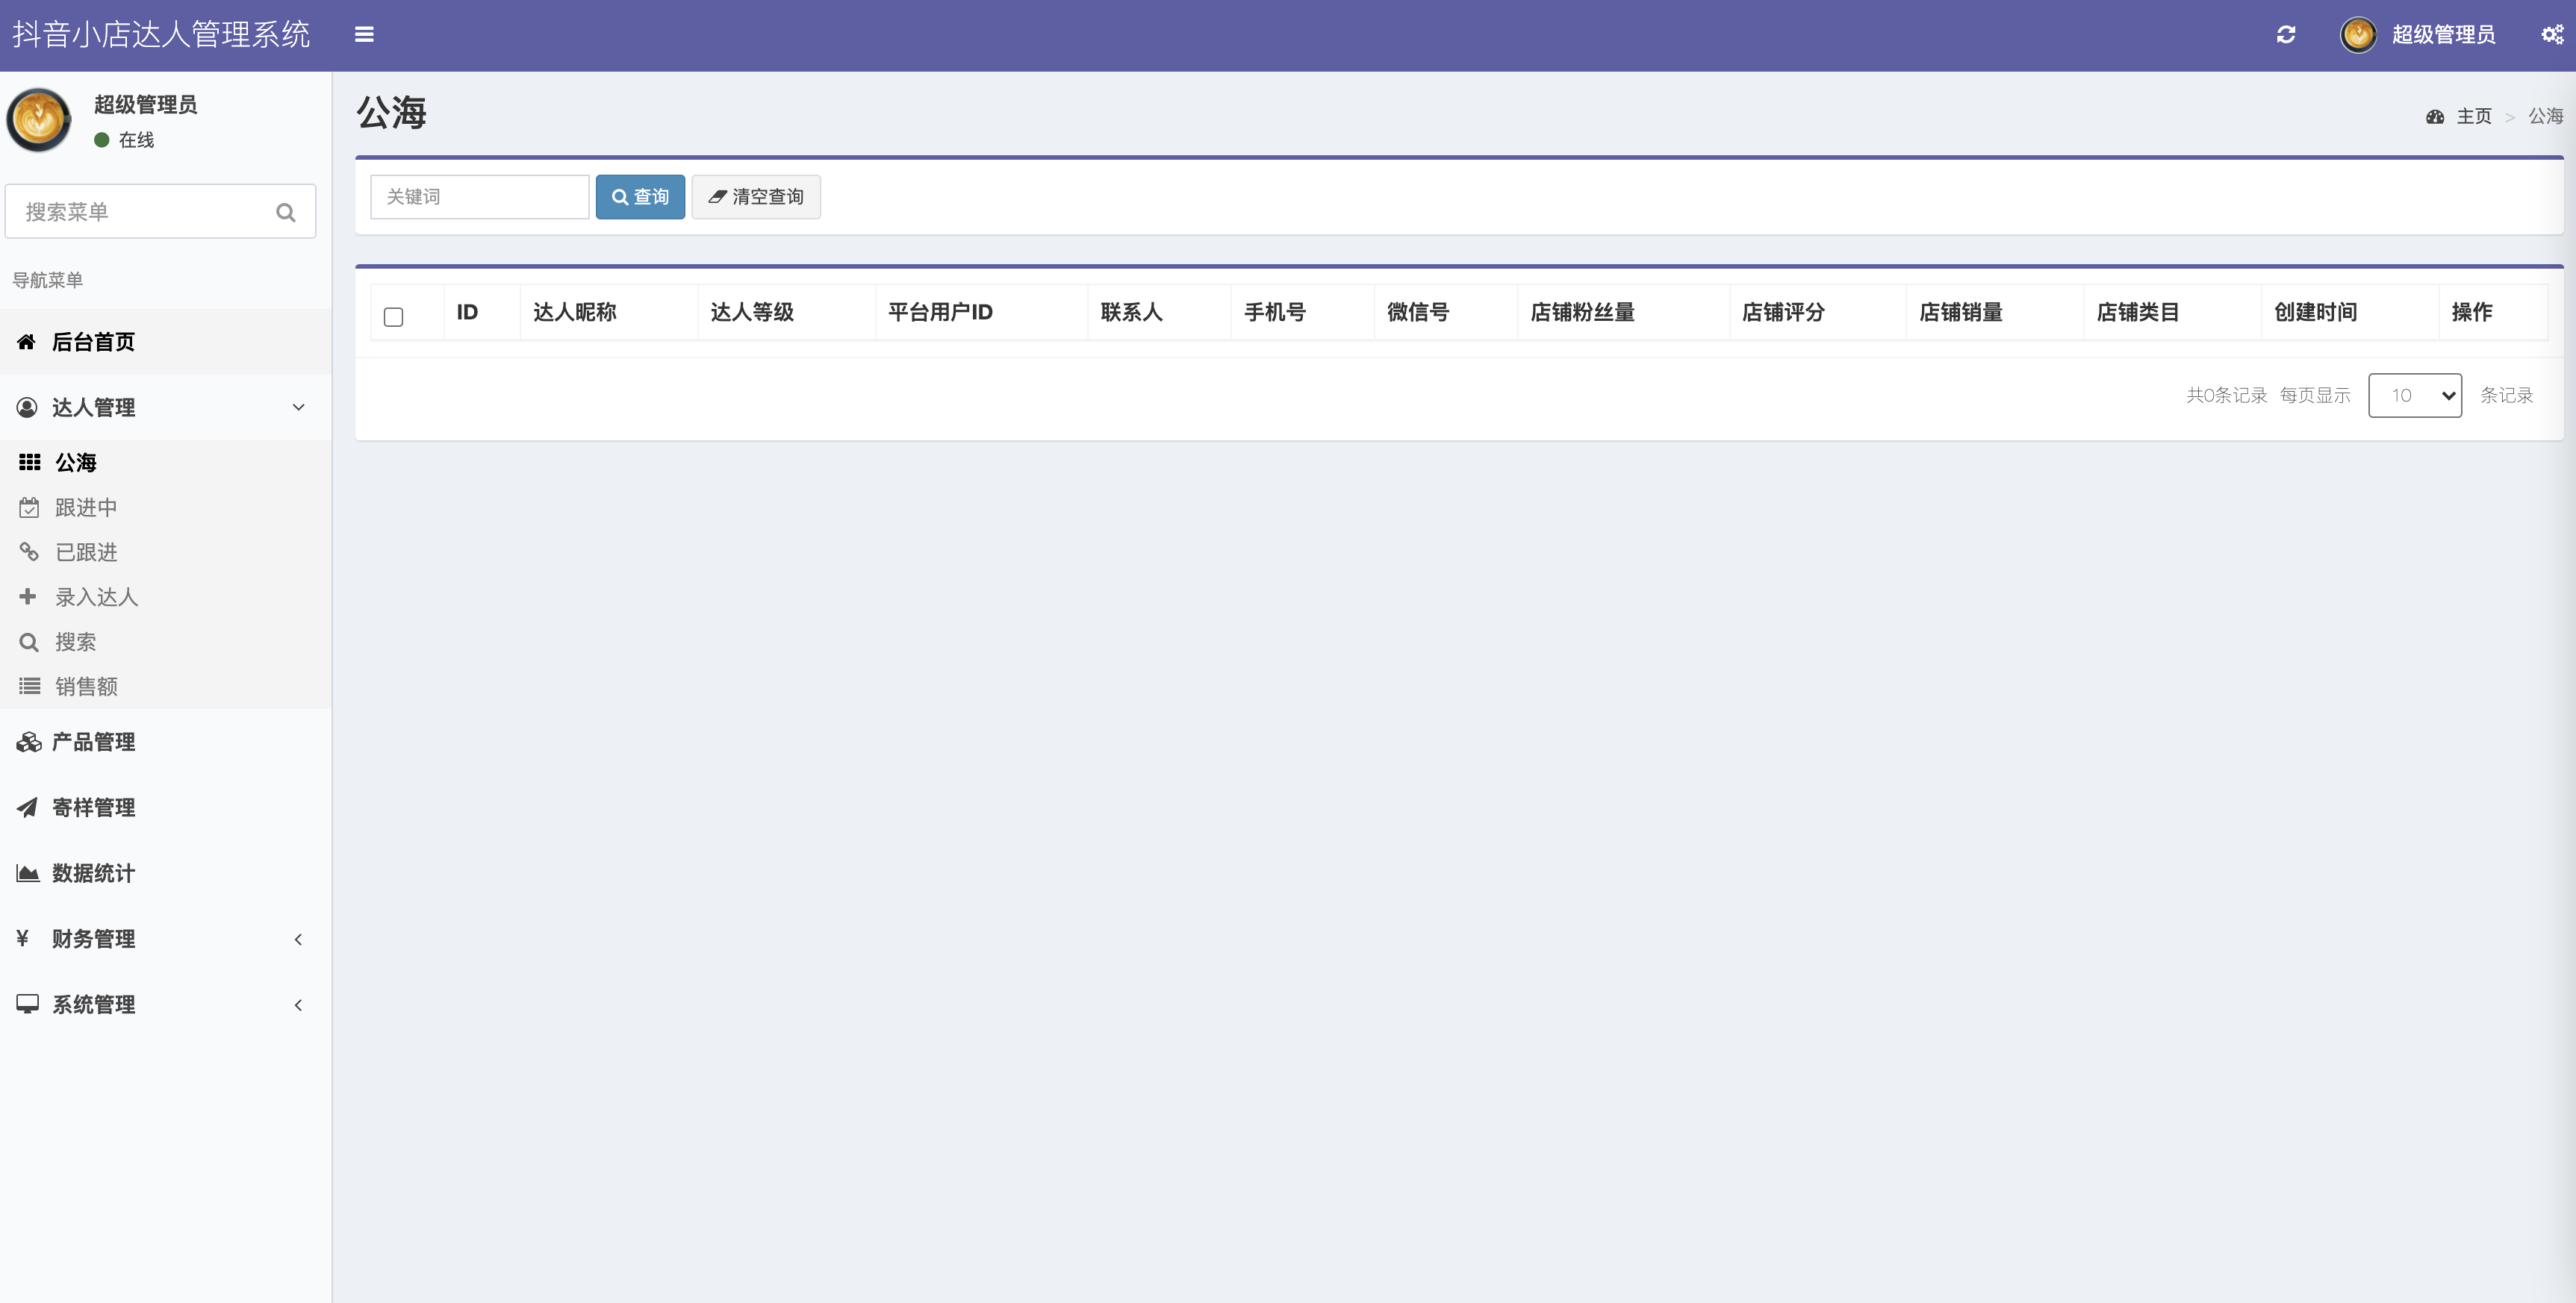This screenshot has height=1303, width=2576.
Task: Click the dashboard icon beside 主页 breadcrumb
Action: [x=2435, y=117]
